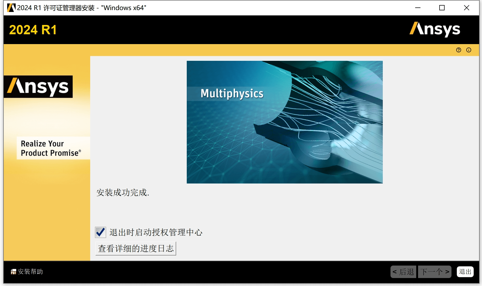Click the 退出时启动授权管理中心 label text
The image size is (482, 286).
[x=156, y=232]
